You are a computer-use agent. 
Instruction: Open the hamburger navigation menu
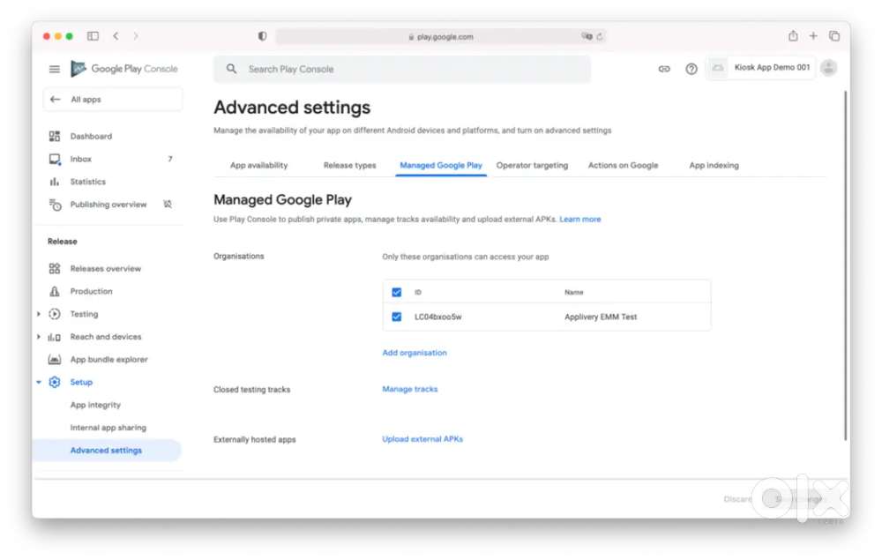click(x=55, y=69)
